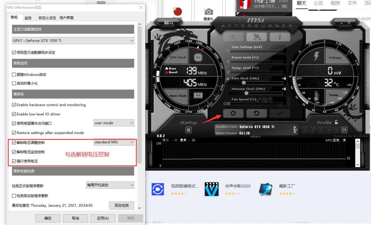Select profile slot 4
This screenshot has height=225, width=371.
(x=328, y=130)
